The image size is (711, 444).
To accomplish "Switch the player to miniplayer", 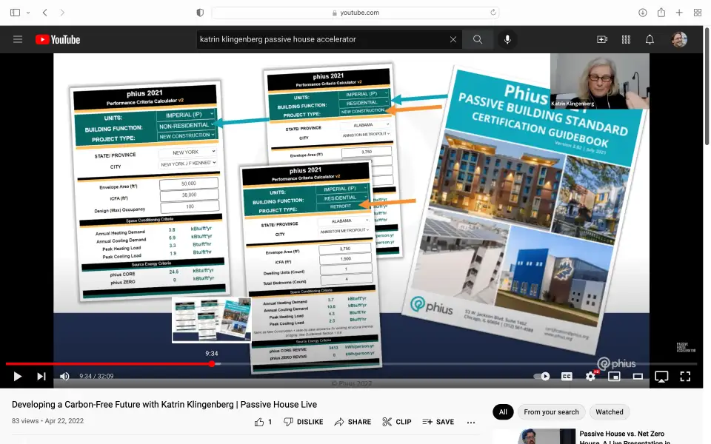I will tap(614, 376).
